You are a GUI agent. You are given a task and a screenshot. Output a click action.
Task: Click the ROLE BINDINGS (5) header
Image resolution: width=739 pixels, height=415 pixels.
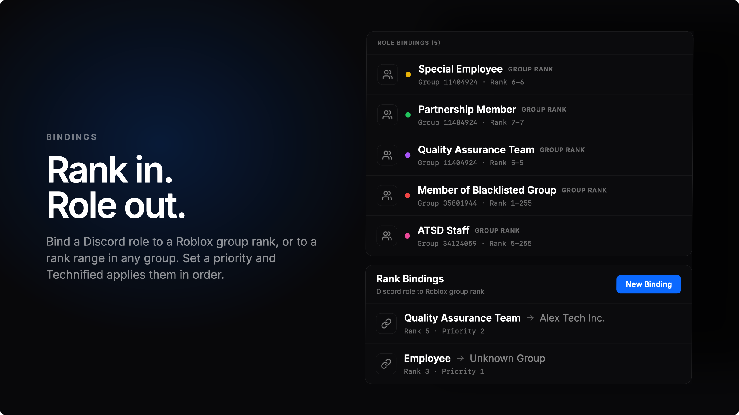point(409,43)
